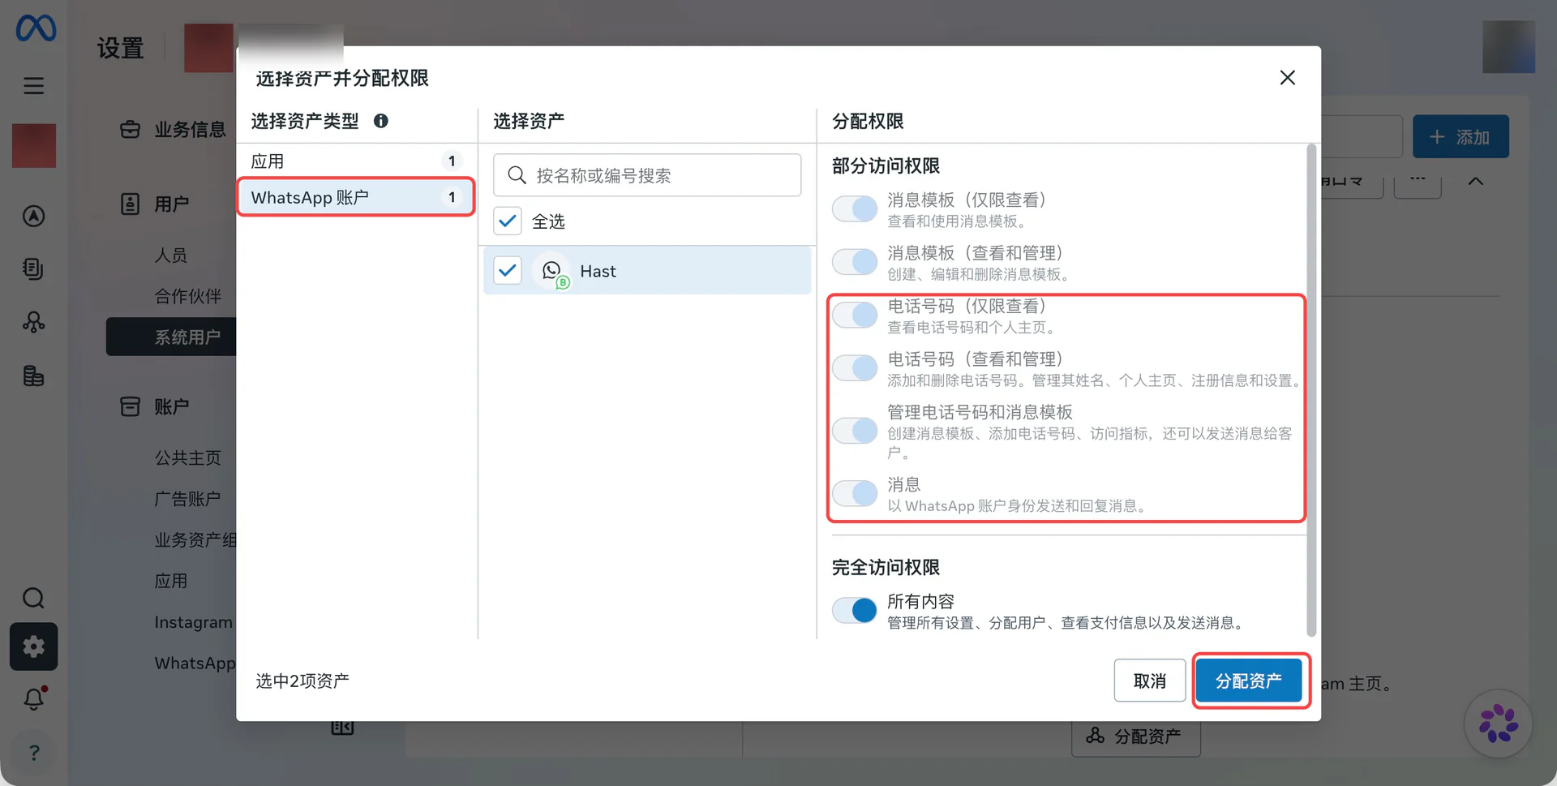The image size is (1557, 786).
Task: Click the permissions panel scrollbar
Action: (1311, 389)
